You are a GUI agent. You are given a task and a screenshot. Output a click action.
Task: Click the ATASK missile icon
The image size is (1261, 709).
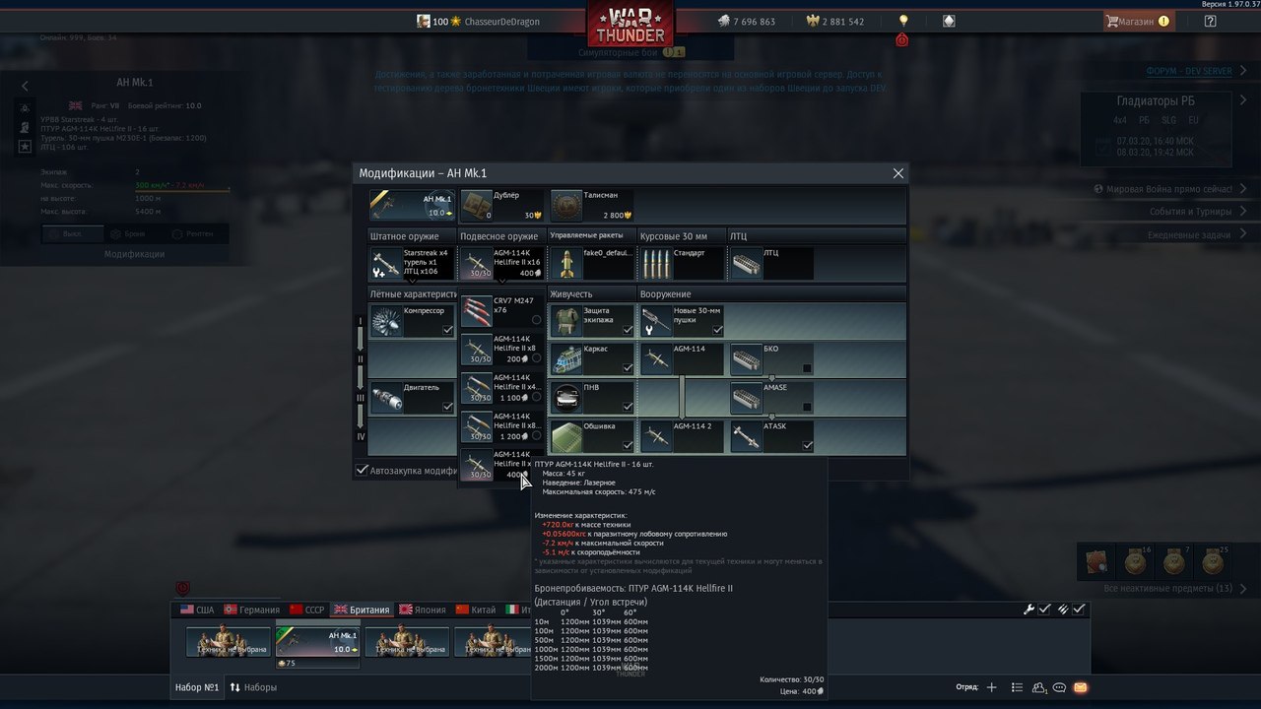coord(747,436)
